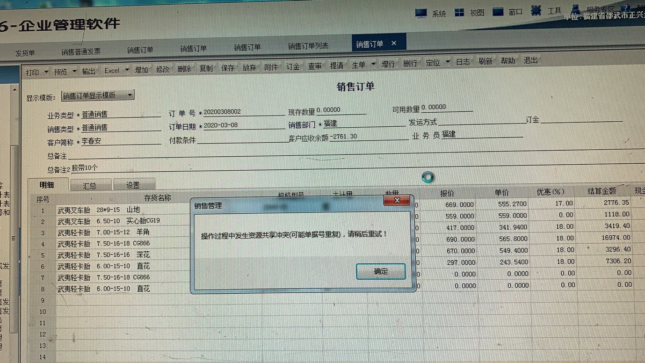645x363 pixels.
Task: Click the 窗口 window icon
Action: (x=498, y=11)
